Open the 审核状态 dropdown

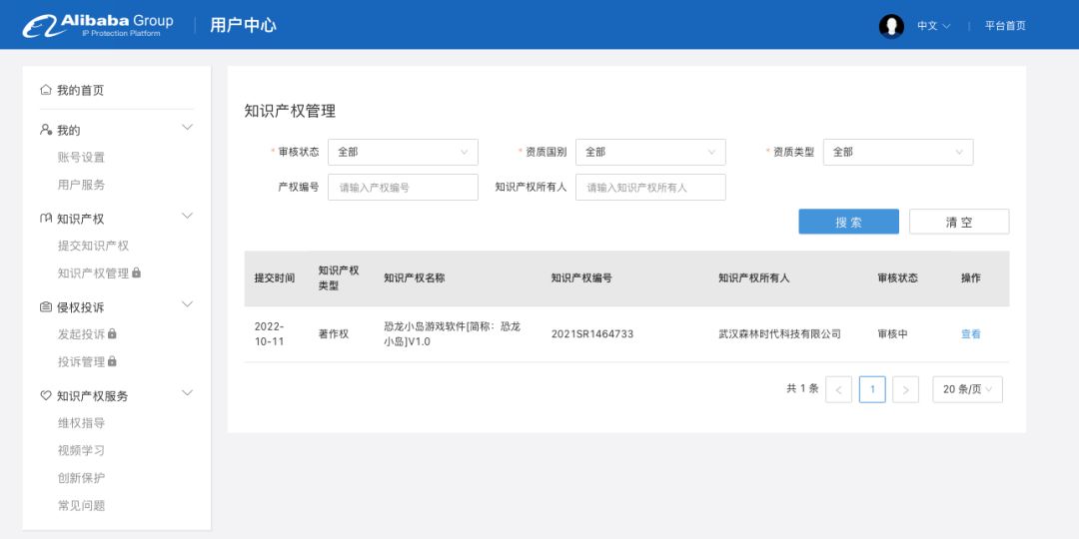(x=403, y=152)
